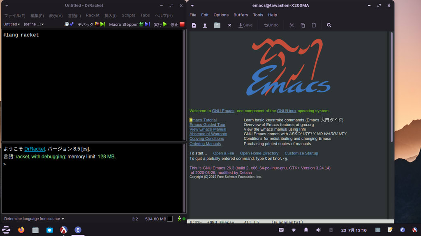Open the Options menu in Emacs

point(221,15)
